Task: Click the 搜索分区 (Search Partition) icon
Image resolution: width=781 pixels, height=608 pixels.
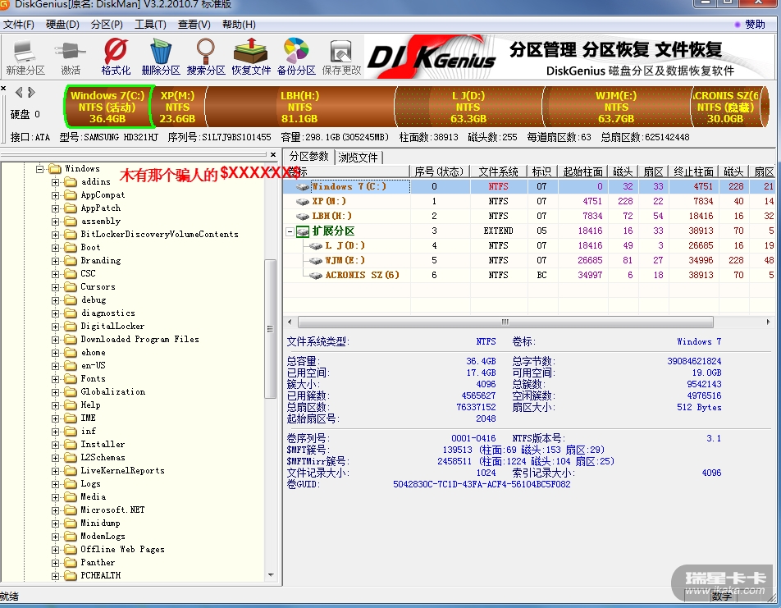Action: click(x=206, y=57)
